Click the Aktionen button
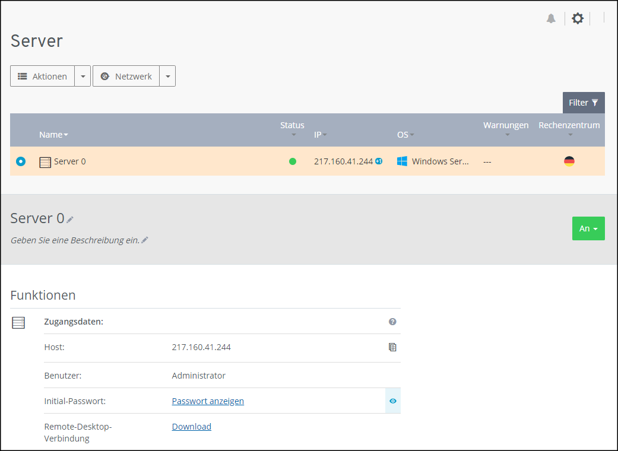 [x=42, y=77]
